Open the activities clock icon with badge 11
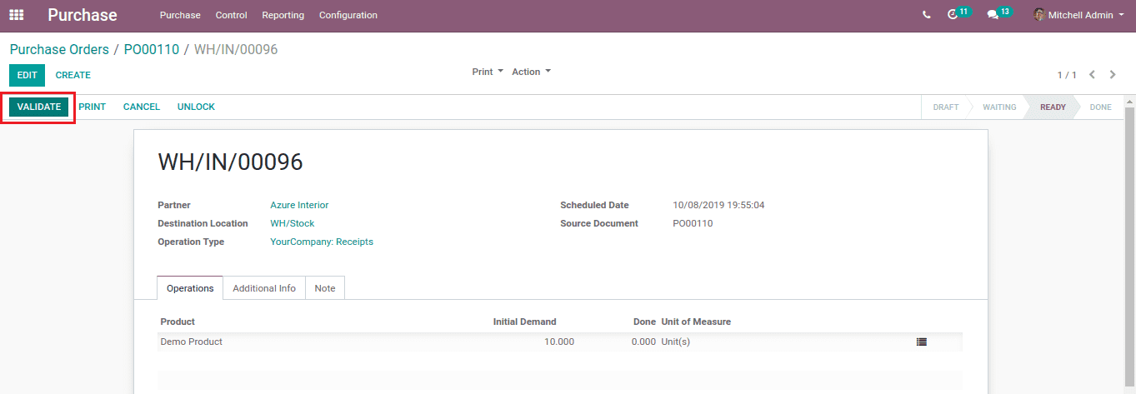This screenshot has height=394, width=1136. [958, 14]
